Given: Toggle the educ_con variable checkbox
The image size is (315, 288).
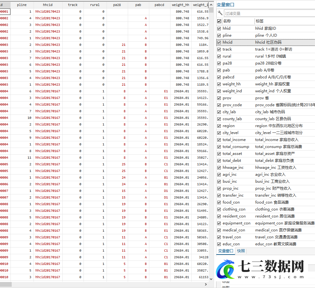Looking at the screenshot, I should [x=219, y=244].
